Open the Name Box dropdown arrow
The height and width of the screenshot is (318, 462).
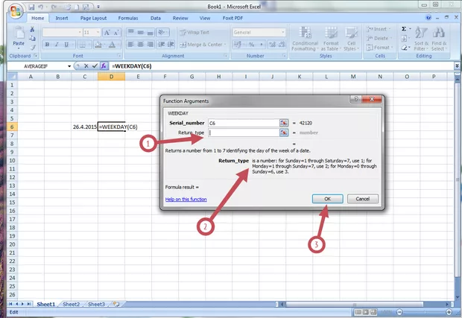tap(69, 66)
